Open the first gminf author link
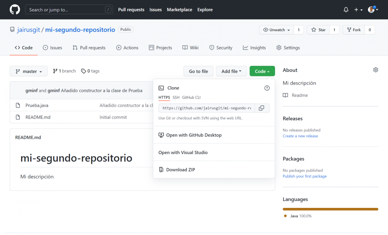The width and height of the screenshot is (388, 235). (x=32, y=91)
